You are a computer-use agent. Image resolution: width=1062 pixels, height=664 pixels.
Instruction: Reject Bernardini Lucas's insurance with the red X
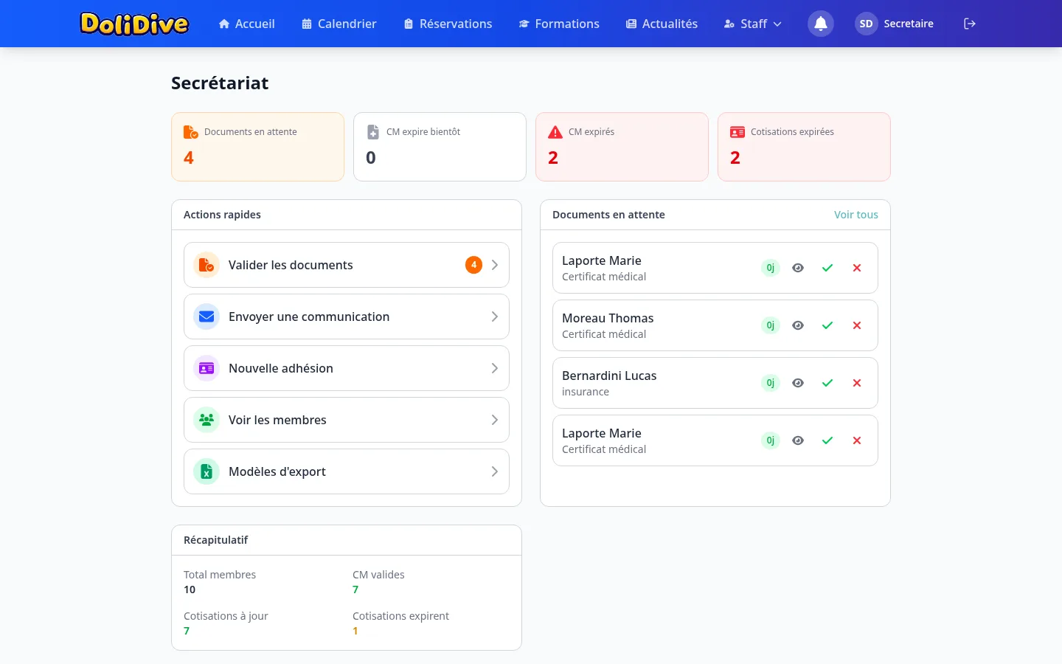click(857, 383)
